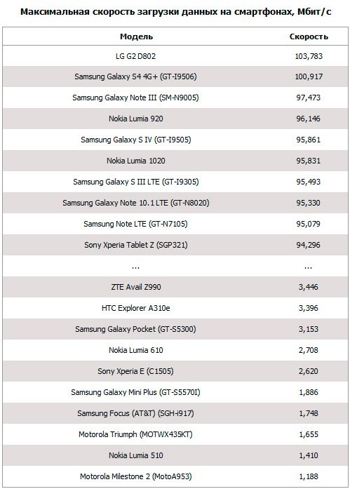
Task: Click HTC Explorer A310e model name
Action: (x=136, y=308)
